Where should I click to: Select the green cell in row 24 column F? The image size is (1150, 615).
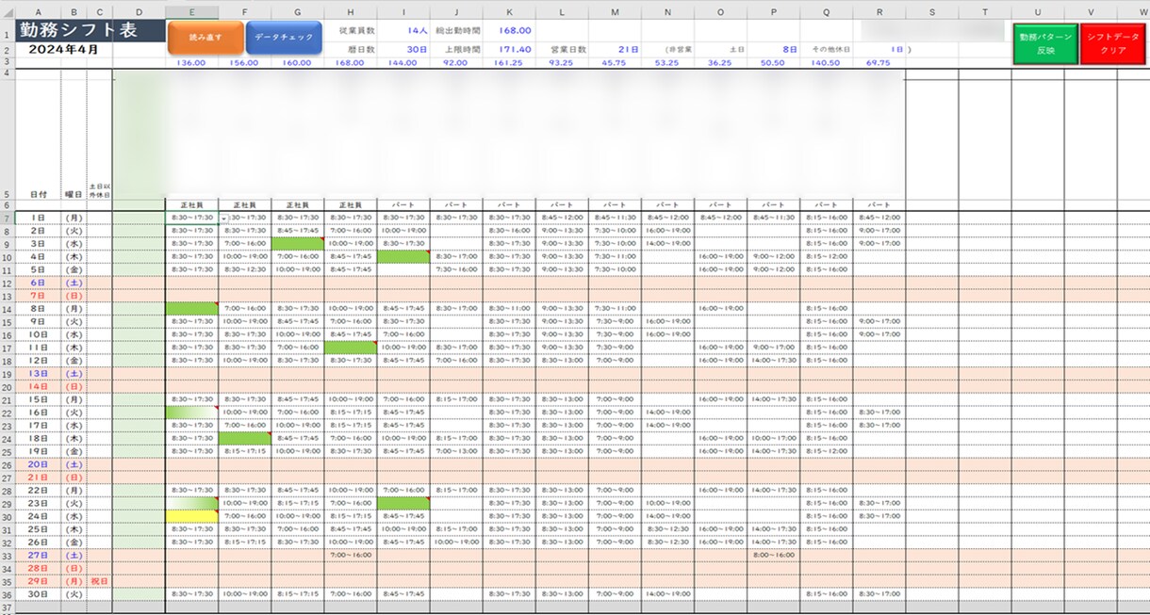coord(245,438)
